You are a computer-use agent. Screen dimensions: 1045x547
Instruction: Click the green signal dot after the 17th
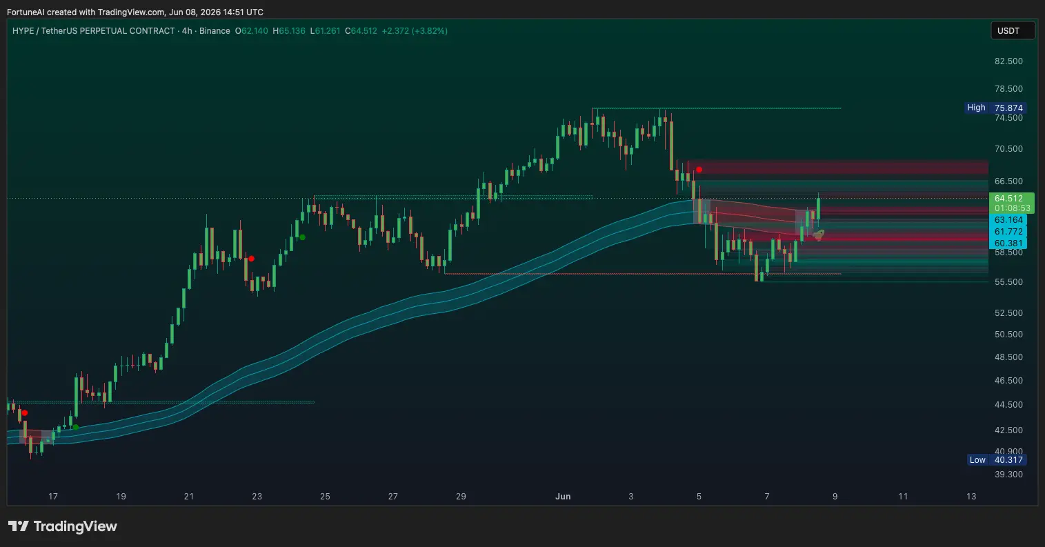(x=76, y=427)
